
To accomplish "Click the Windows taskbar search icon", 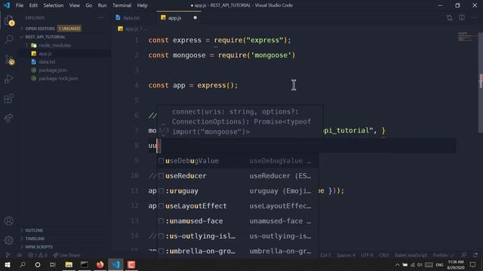I will click(x=23, y=264).
